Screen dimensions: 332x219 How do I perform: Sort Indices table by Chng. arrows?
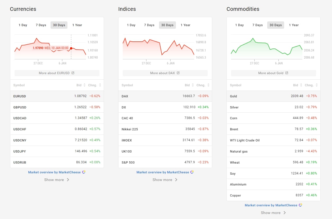208,85
